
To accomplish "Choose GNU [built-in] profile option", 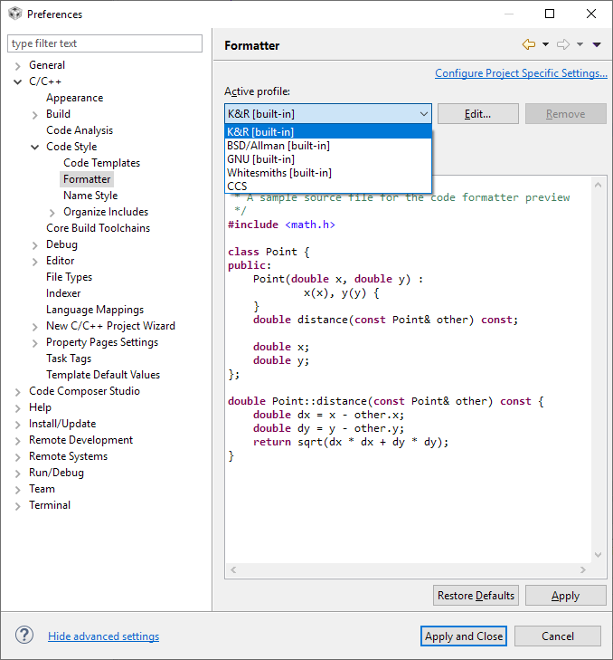I will click(328, 159).
